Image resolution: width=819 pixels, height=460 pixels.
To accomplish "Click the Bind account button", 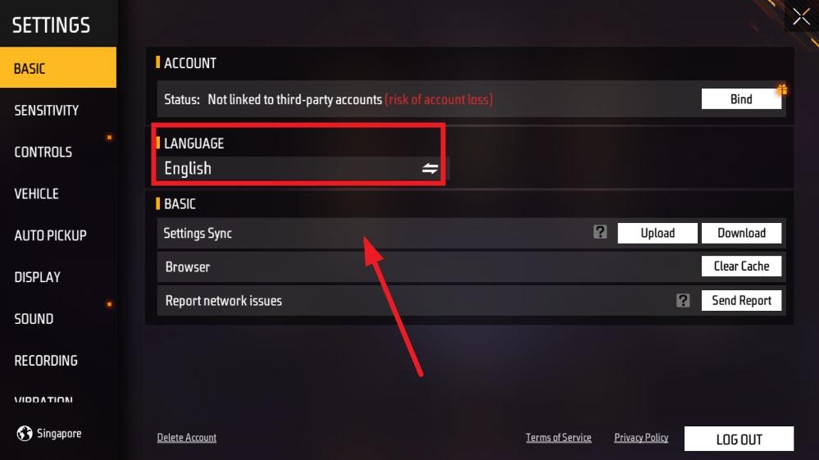I will coord(741,99).
